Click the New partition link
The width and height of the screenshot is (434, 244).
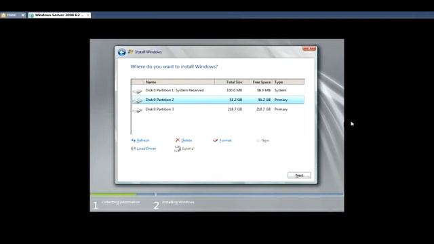coord(265,140)
